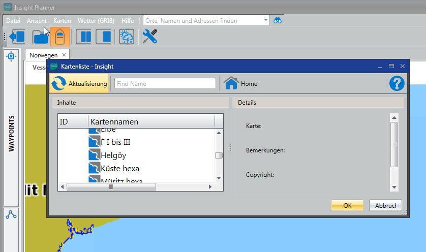Click the Find Name input field
426x252 pixels.
[x=165, y=84]
